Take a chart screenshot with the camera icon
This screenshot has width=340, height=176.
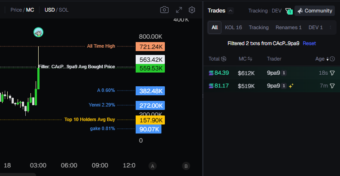164,10
